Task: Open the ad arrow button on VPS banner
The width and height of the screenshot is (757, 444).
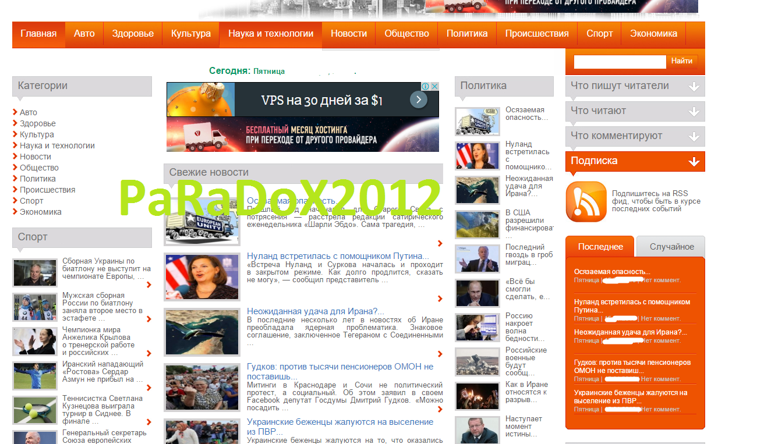Action: tap(418, 100)
